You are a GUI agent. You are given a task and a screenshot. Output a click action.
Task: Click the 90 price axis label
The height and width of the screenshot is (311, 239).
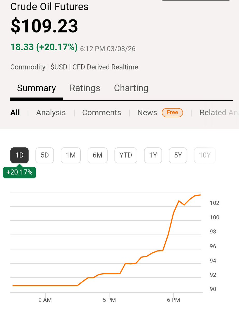(x=213, y=289)
